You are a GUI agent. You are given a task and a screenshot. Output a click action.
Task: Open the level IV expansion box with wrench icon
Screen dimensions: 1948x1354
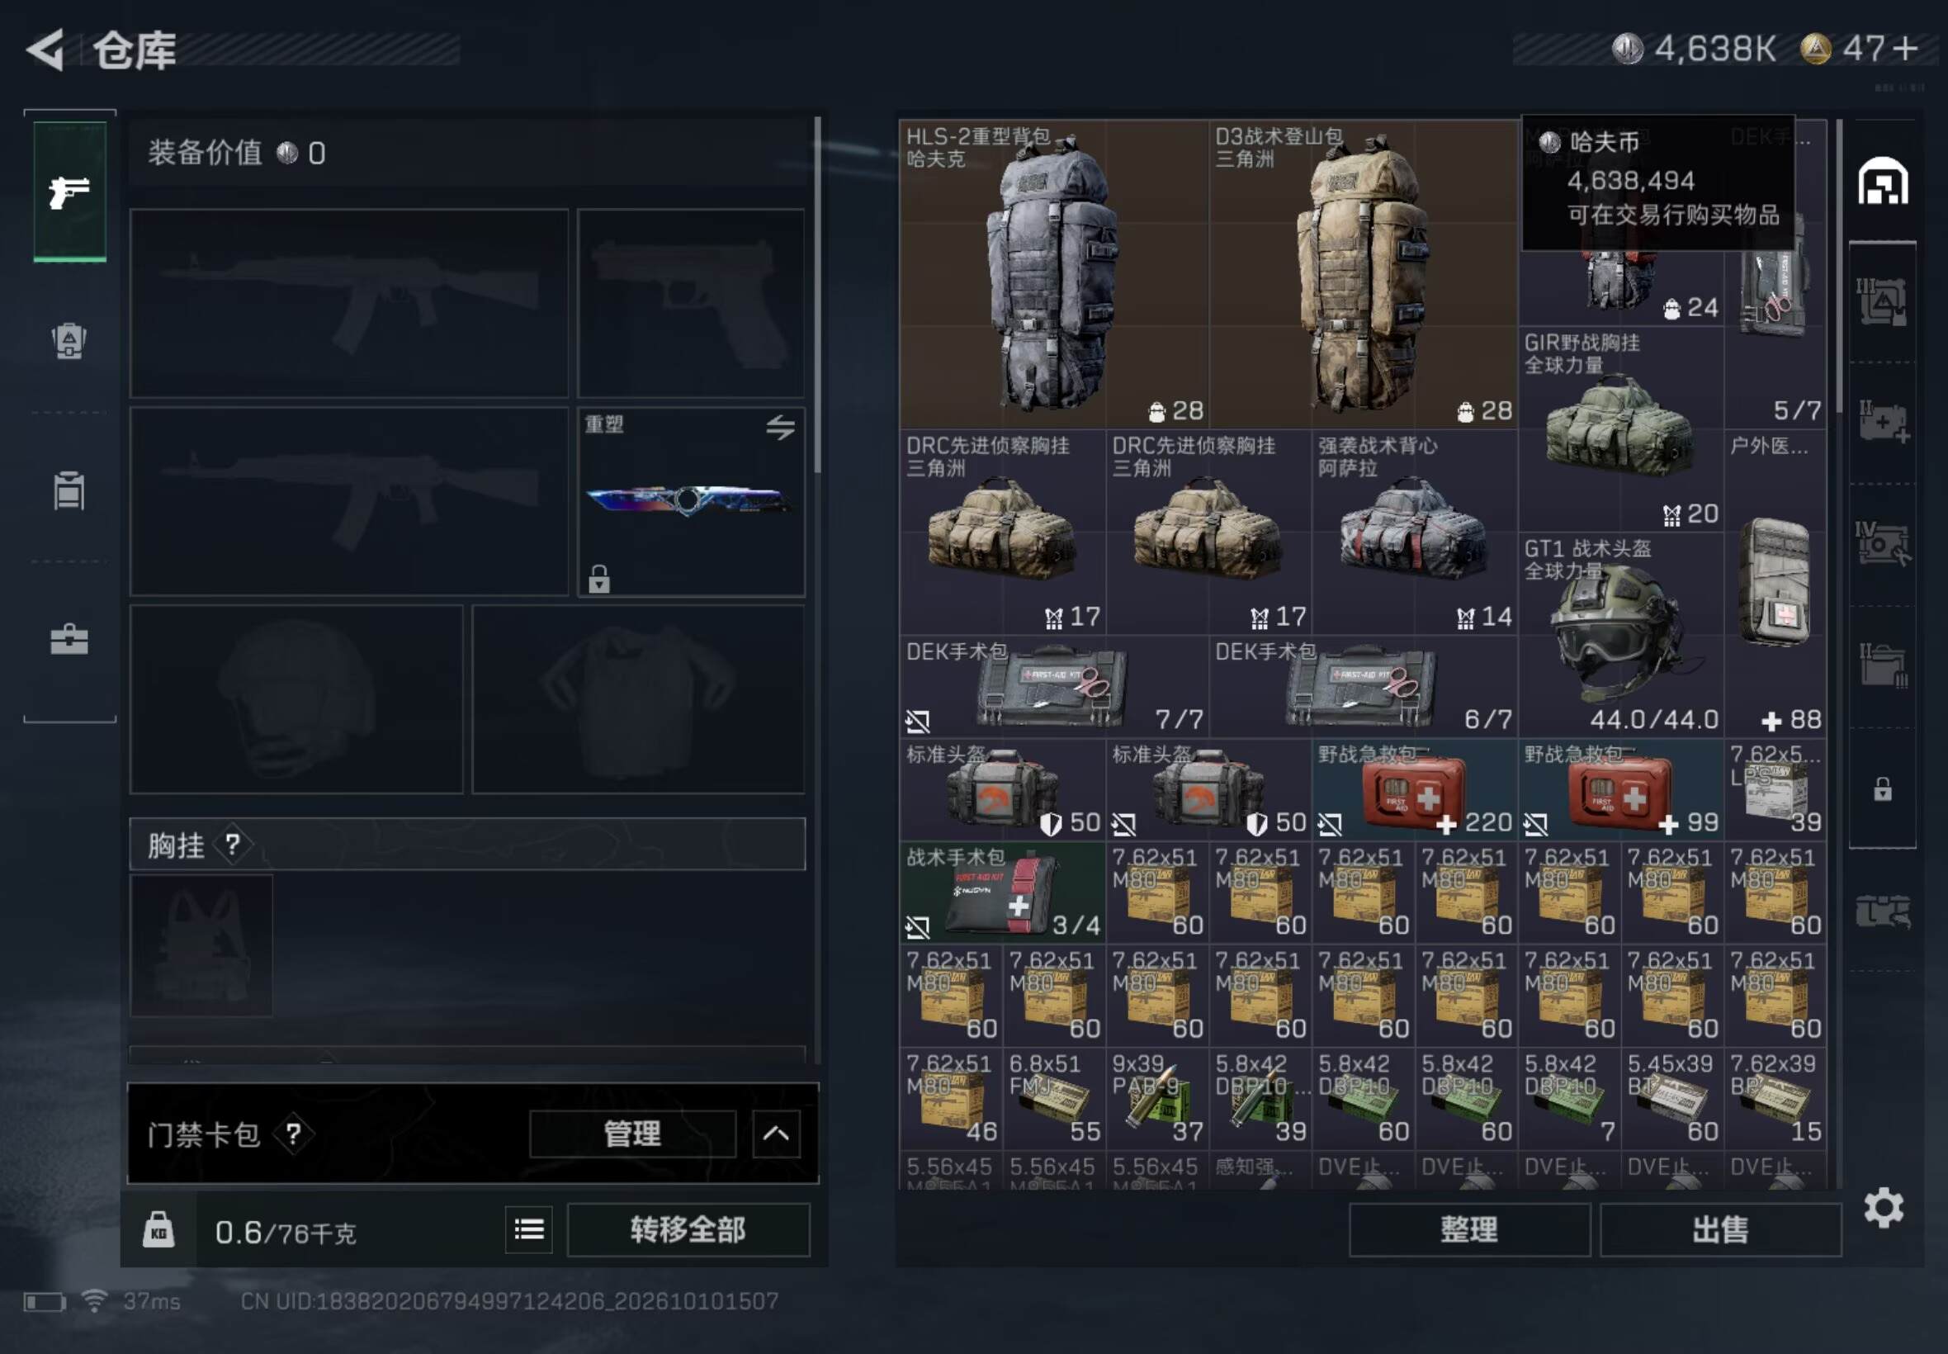(x=1883, y=543)
